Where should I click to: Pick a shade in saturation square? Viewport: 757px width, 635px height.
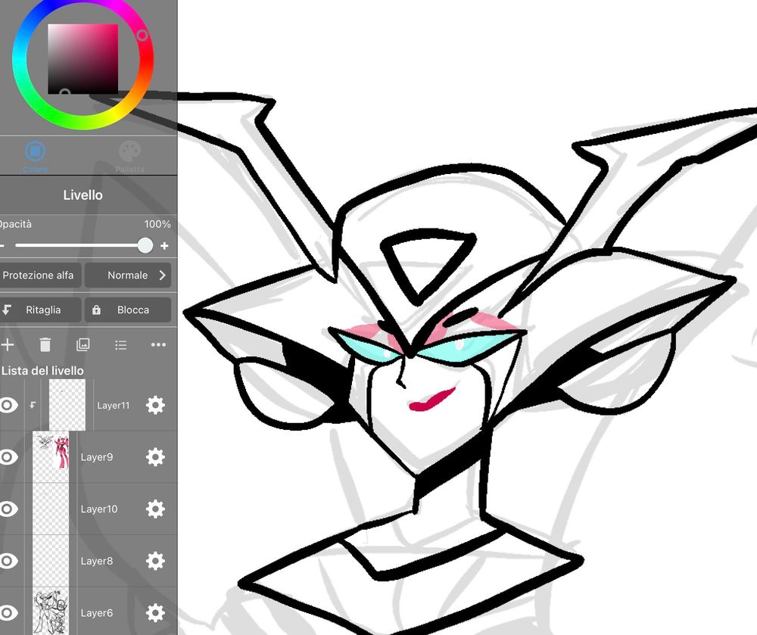click(x=83, y=59)
